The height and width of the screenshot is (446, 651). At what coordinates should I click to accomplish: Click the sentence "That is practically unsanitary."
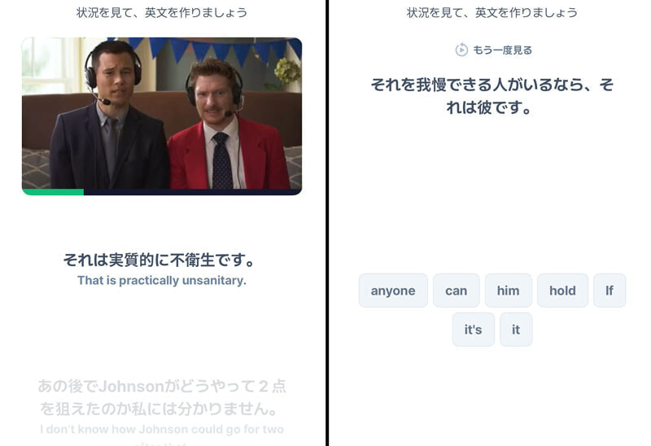[162, 280]
